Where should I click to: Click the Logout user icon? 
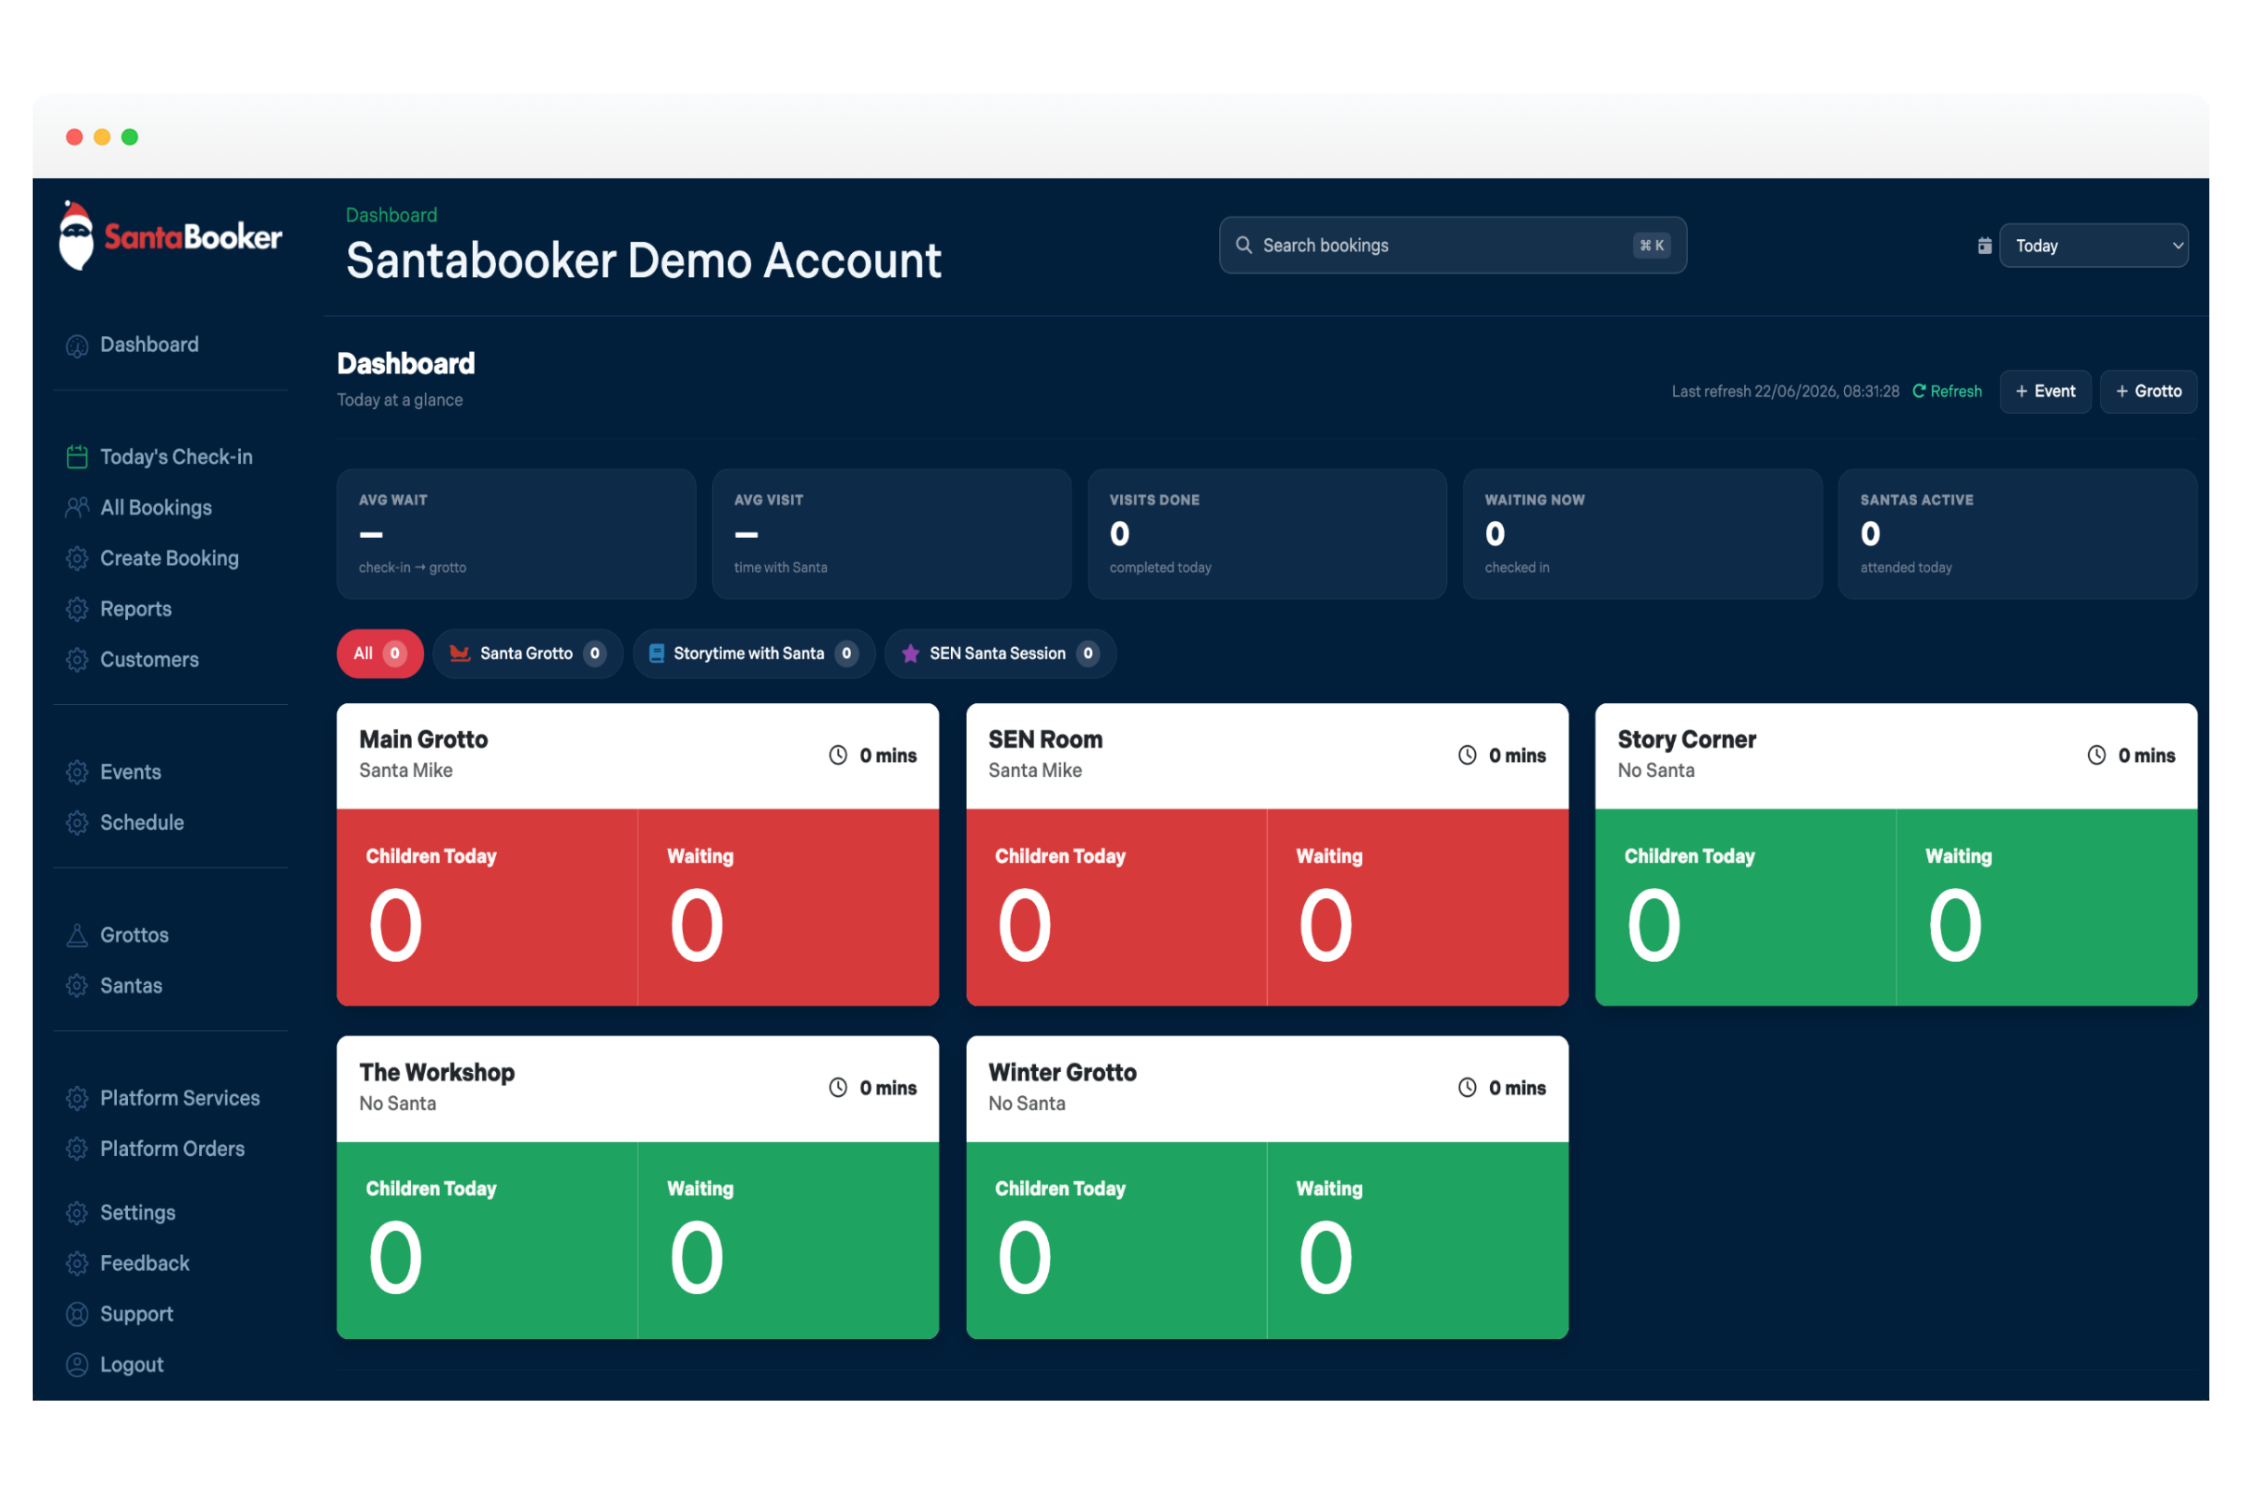click(78, 1364)
